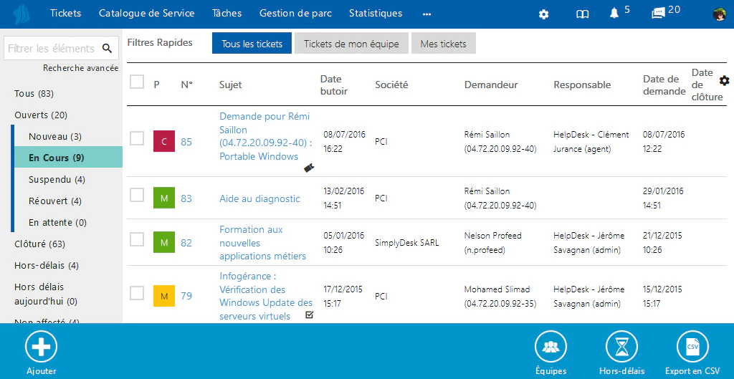Click the Hors-délais hourglass icon
Image resolution: width=734 pixels, height=379 pixels.
621,347
